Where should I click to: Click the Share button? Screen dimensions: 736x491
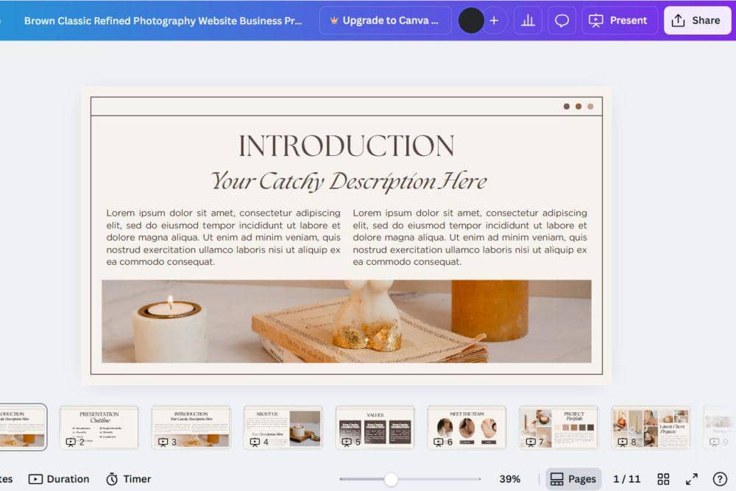point(696,20)
